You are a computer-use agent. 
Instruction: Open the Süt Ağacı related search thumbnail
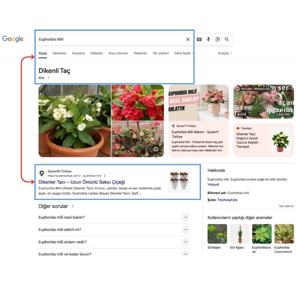pyautogui.click(x=239, y=234)
